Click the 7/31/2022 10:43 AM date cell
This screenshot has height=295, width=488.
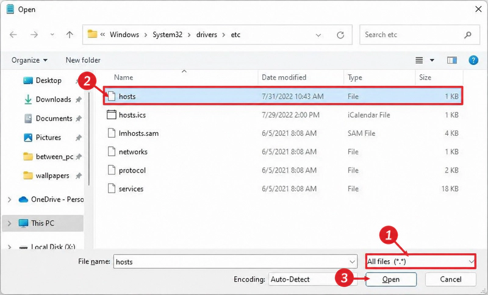coord(293,96)
